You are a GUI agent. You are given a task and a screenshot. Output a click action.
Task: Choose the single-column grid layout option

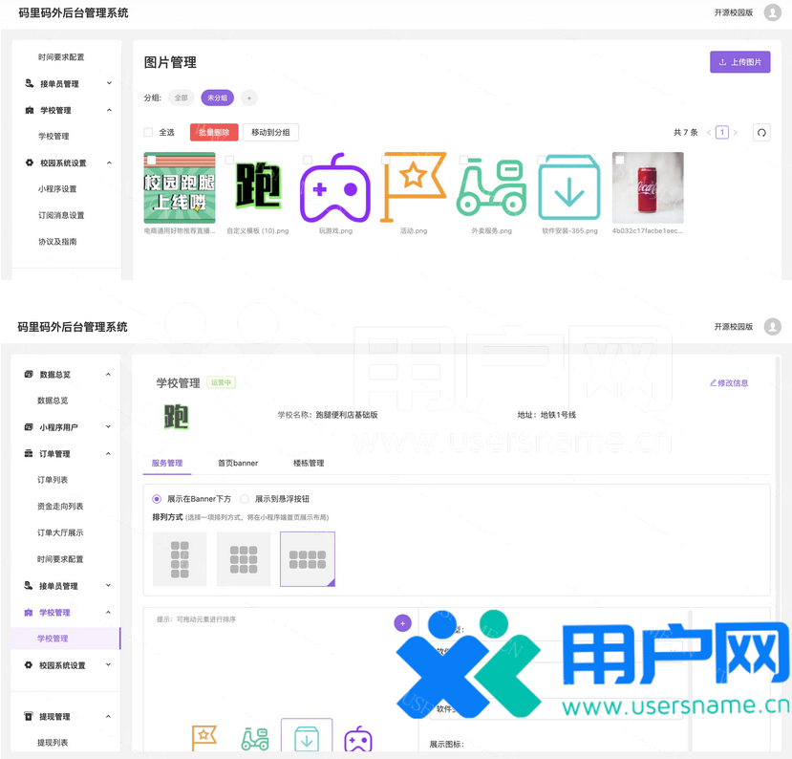180,559
